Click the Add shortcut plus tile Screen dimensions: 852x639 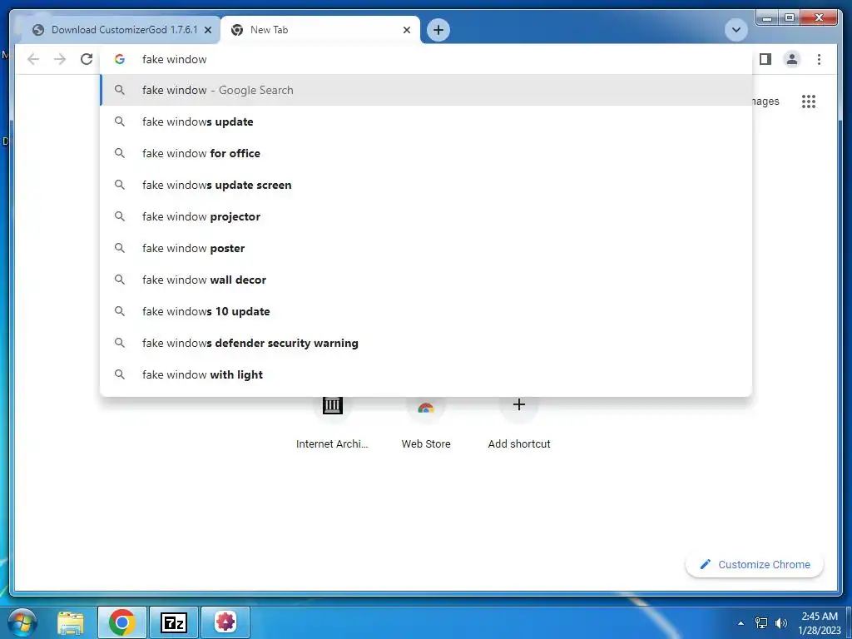pos(519,422)
